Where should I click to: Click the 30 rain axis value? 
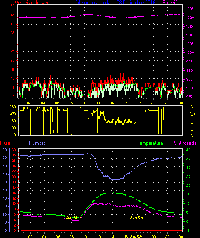coord(14,150)
